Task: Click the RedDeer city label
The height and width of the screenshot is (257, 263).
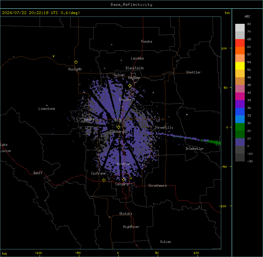Action: pyautogui.click(x=134, y=78)
